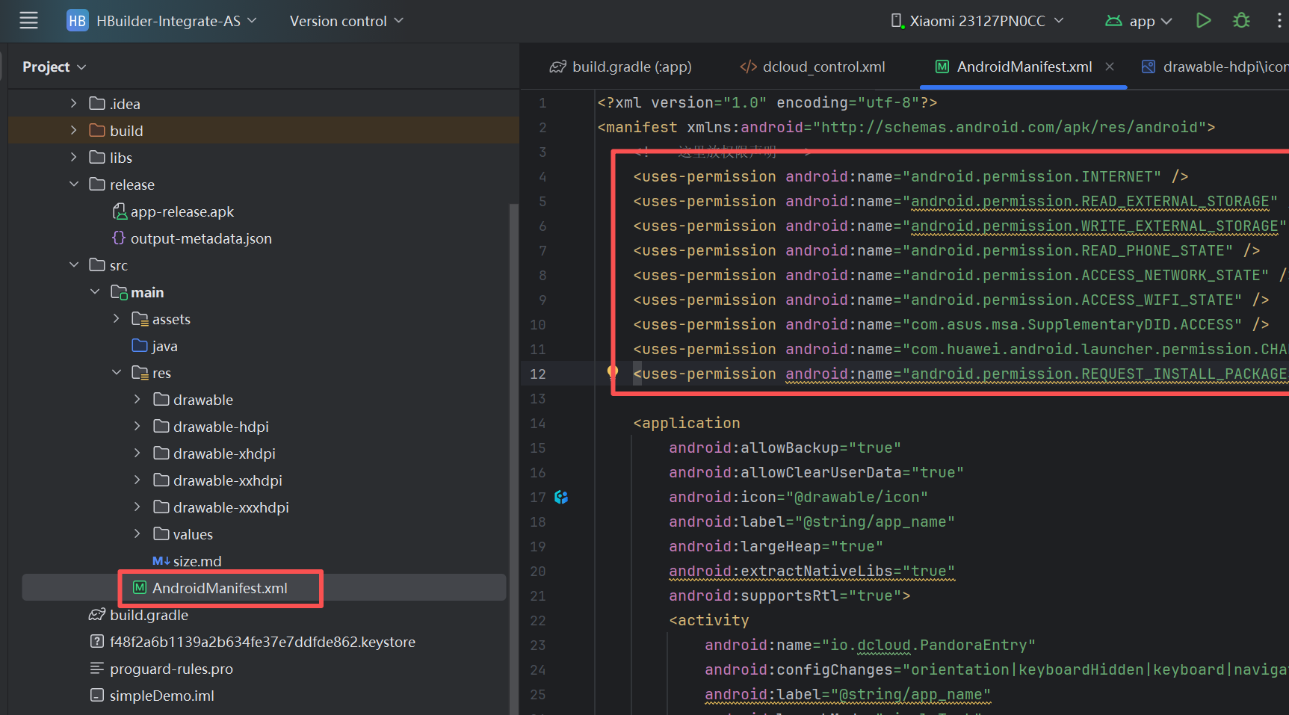Click the markdown icon beside size.md
Screen dimensions: 1289x715
[x=161, y=561]
